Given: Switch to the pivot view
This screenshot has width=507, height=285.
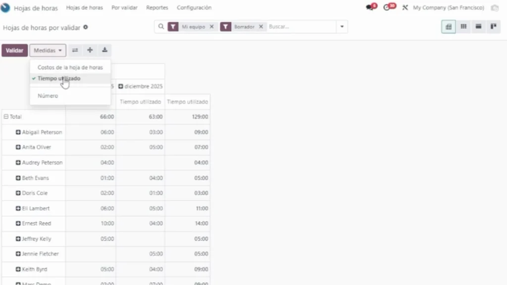Looking at the screenshot, I should tap(449, 27).
